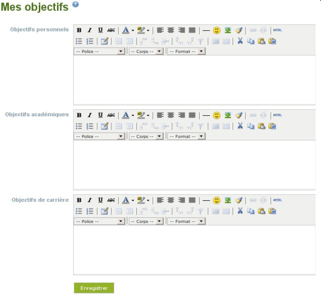This screenshot has width=321, height=295.
Task: Open Police dropdown in Objectifs de carrière editor
Action: [99, 221]
